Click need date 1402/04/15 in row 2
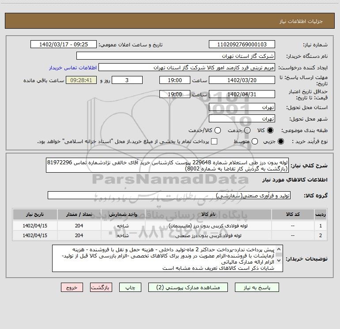This screenshot has height=329, width=340. [x=35, y=235]
